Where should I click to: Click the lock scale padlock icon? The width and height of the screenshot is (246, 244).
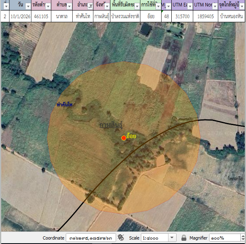tap(183, 238)
